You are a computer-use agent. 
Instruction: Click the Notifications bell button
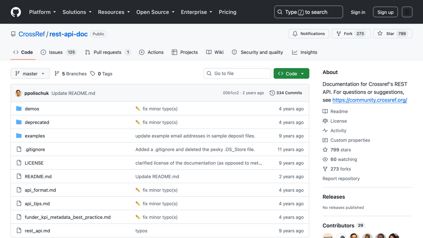(x=308, y=34)
